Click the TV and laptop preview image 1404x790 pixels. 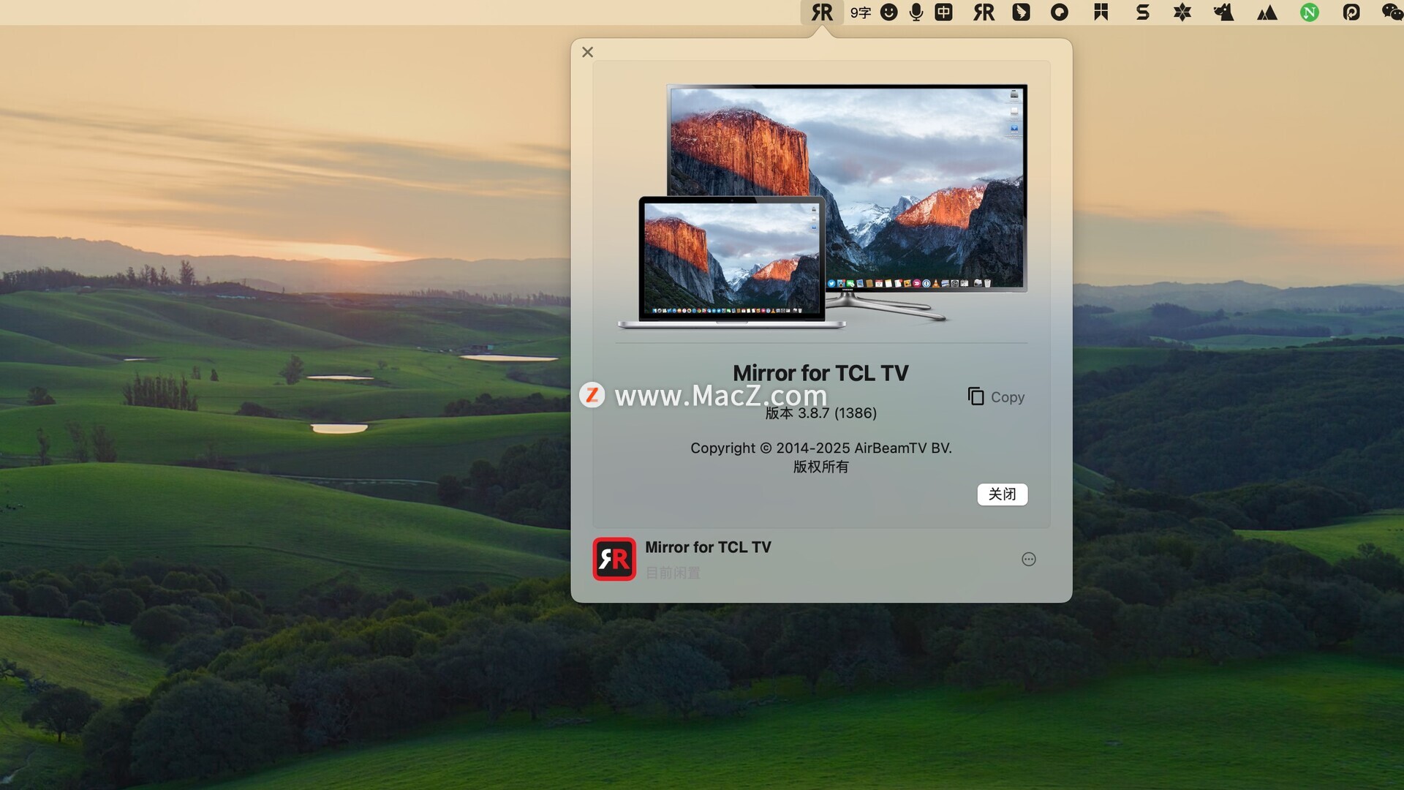click(x=822, y=206)
